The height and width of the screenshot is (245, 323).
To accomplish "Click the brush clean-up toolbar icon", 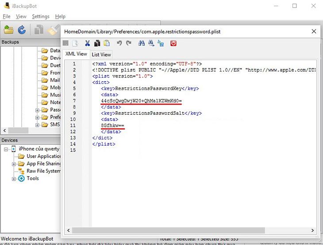I will pyautogui.click(x=54, y=30).
